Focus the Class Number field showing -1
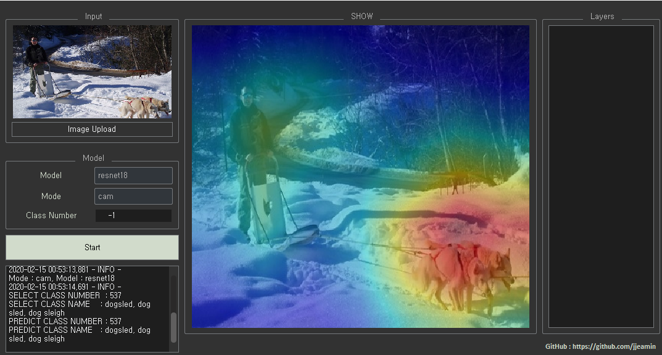Image resolution: width=662 pixels, height=355 pixels. coord(133,216)
